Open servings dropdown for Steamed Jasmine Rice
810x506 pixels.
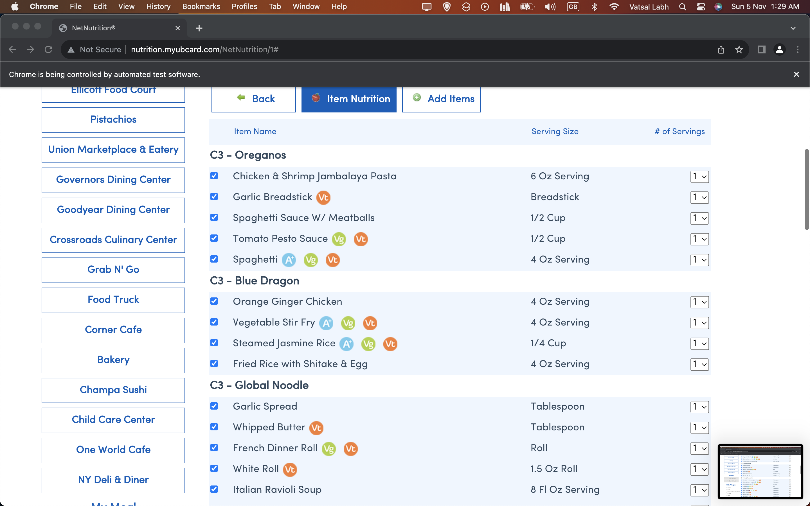click(x=699, y=344)
